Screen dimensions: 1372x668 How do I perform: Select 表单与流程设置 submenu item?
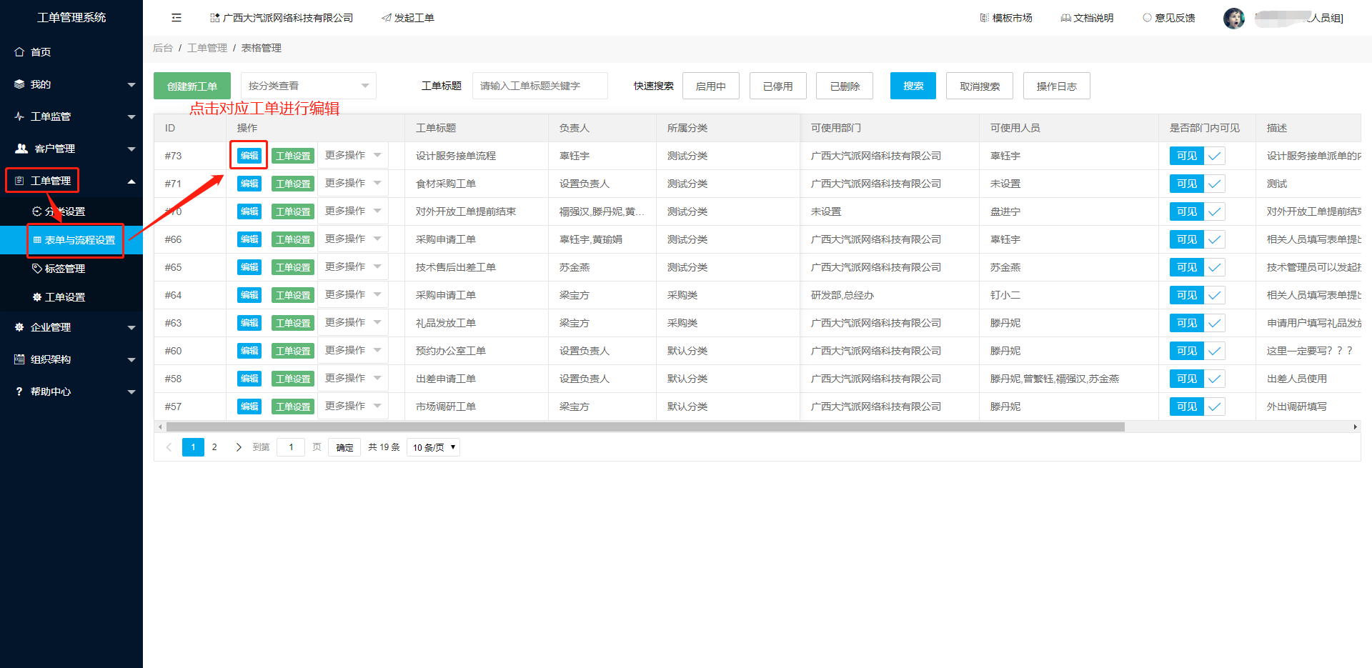71,240
